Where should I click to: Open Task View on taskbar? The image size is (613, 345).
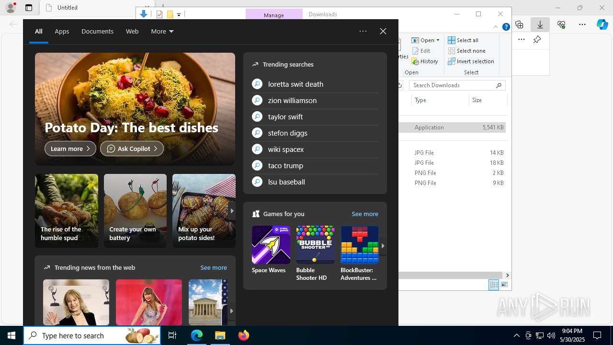tap(172, 335)
